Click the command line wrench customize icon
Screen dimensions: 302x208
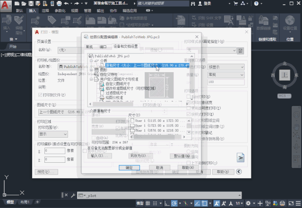pyautogui.click(x=73, y=195)
